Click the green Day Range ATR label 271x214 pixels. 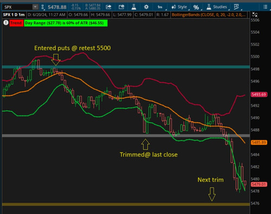point(66,23)
